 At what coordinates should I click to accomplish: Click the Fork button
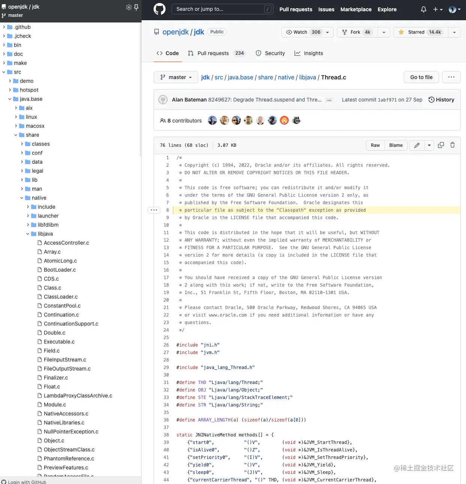coord(357,32)
